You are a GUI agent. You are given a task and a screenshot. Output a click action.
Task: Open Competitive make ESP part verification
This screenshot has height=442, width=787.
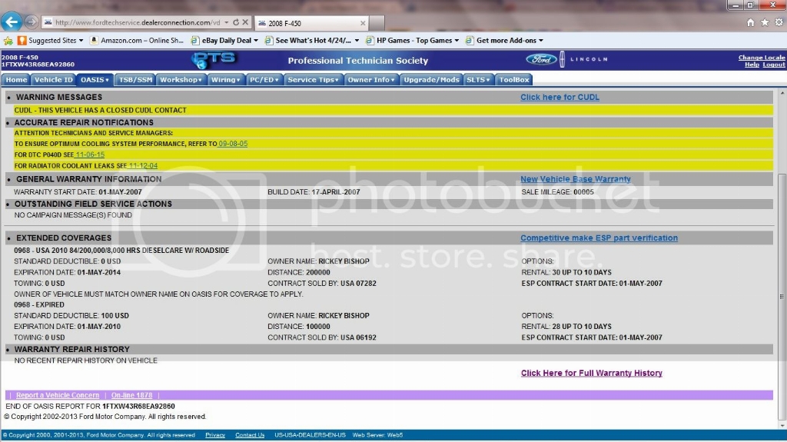click(x=599, y=238)
